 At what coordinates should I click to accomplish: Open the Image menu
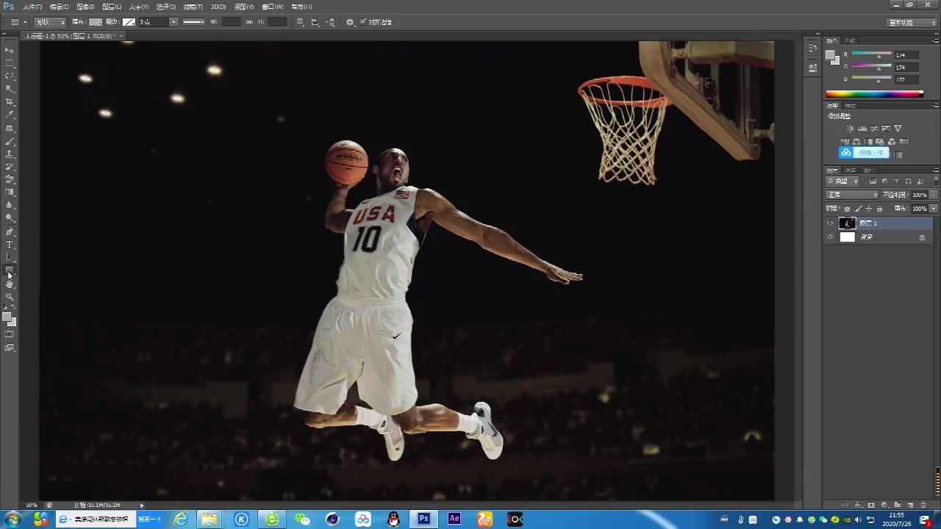pos(86,7)
